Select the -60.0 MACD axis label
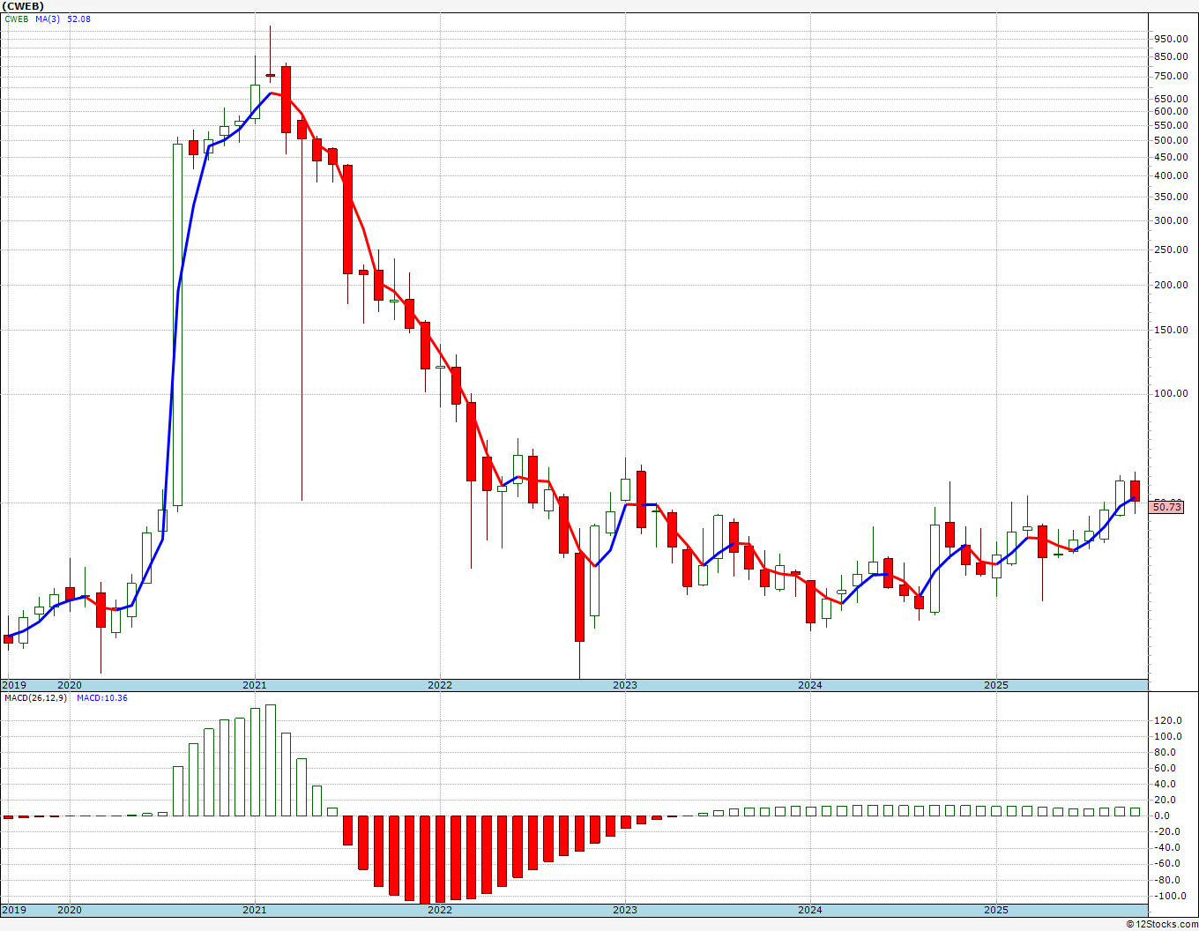The width and height of the screenshot is (1199, 931). click(x=1165, y=864)
